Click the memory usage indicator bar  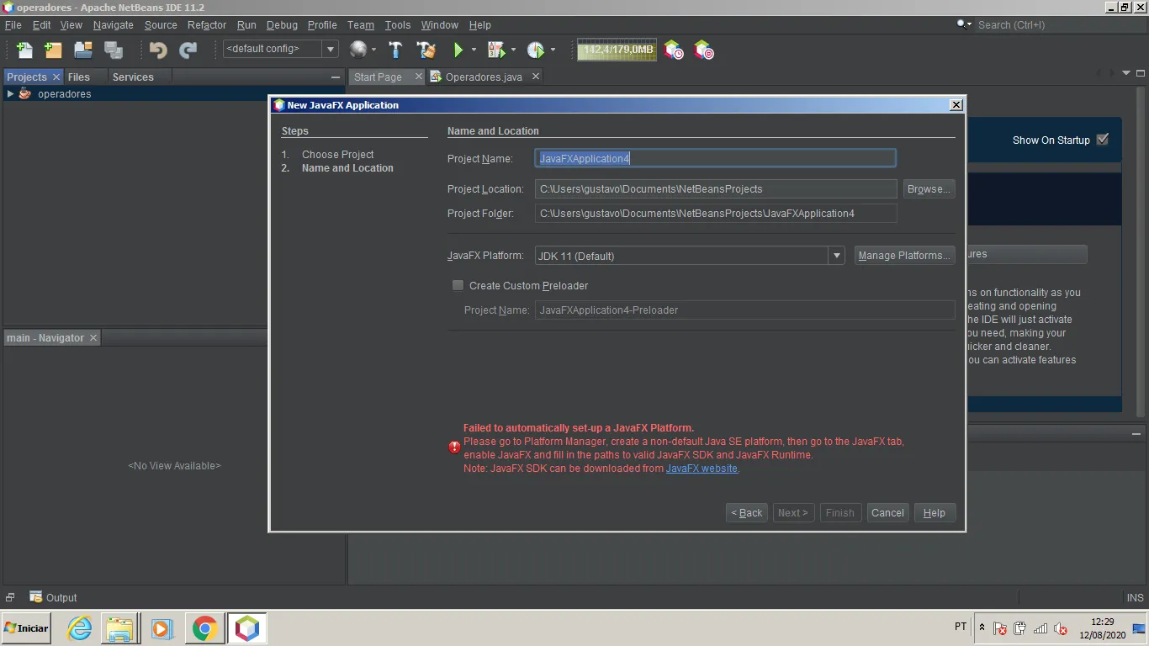[x=617, y=50]
